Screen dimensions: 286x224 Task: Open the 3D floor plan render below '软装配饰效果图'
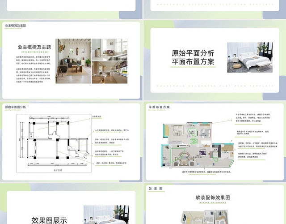point(205,217)
